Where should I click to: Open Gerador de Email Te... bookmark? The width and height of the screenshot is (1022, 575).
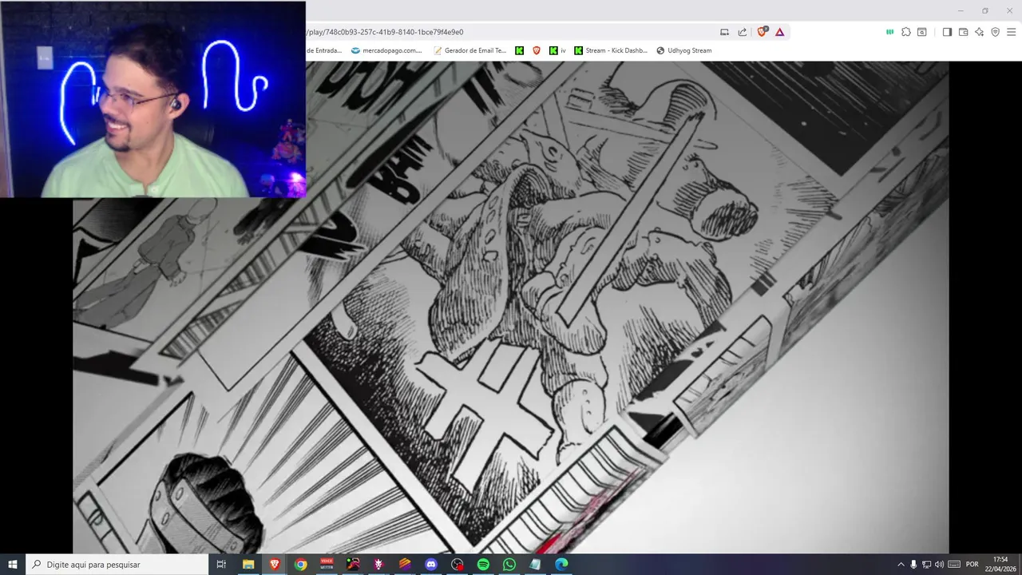pyautogui.click(x=469, y=50)
